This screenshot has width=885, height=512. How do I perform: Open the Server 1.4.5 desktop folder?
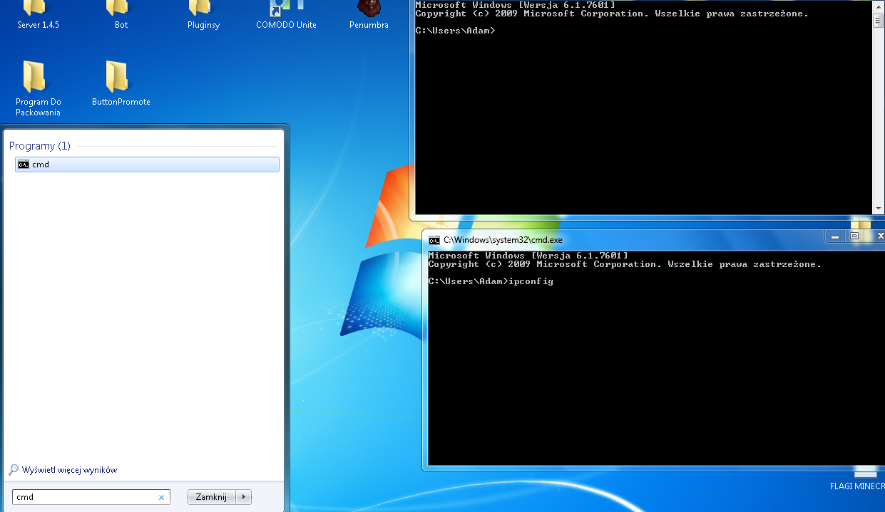(38, 15)
